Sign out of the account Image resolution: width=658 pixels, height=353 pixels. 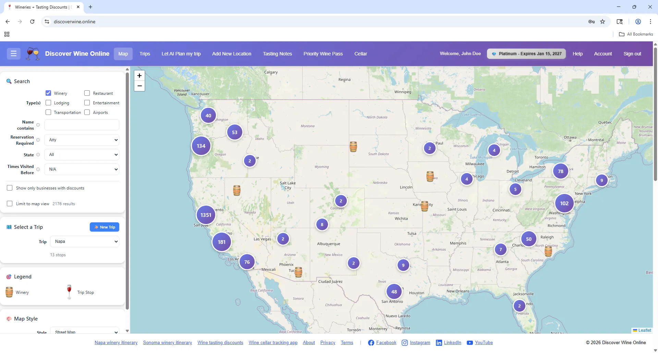click(x=632, y=54)
